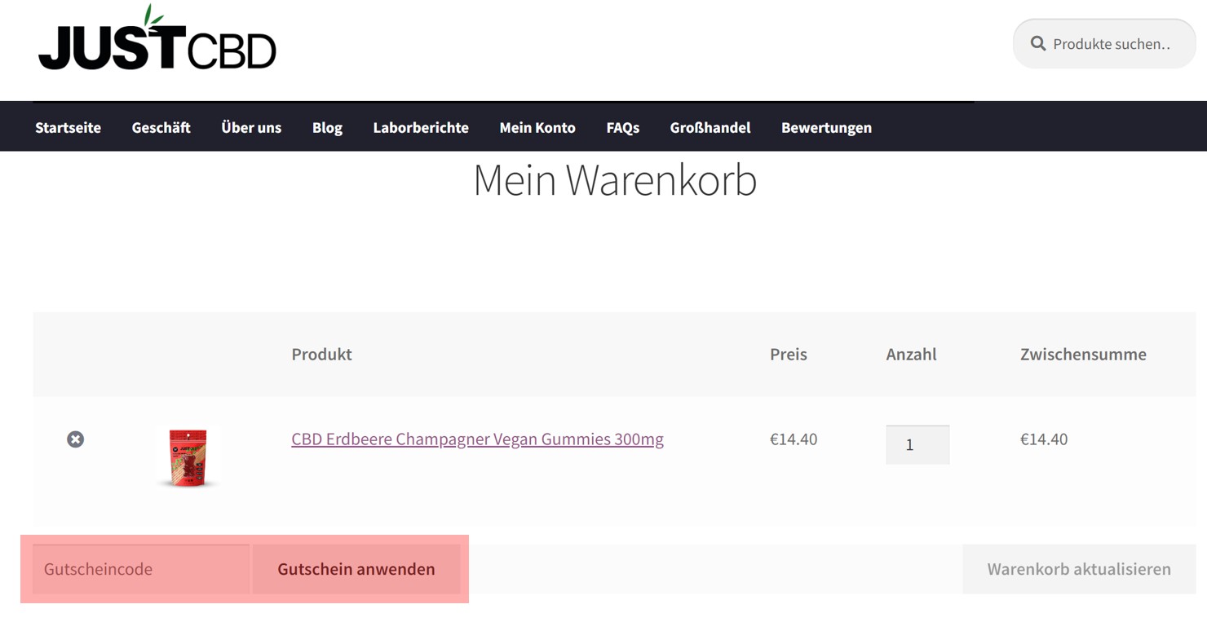Click the Mein Warenkorb heading

pos(615,180)
